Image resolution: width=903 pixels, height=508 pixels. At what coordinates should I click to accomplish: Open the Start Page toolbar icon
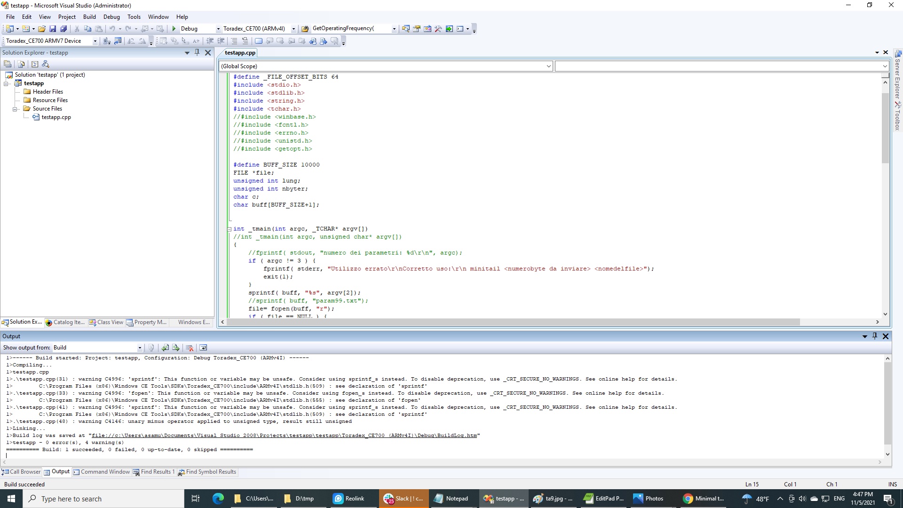pyautogui.click(x=449, y=29)
